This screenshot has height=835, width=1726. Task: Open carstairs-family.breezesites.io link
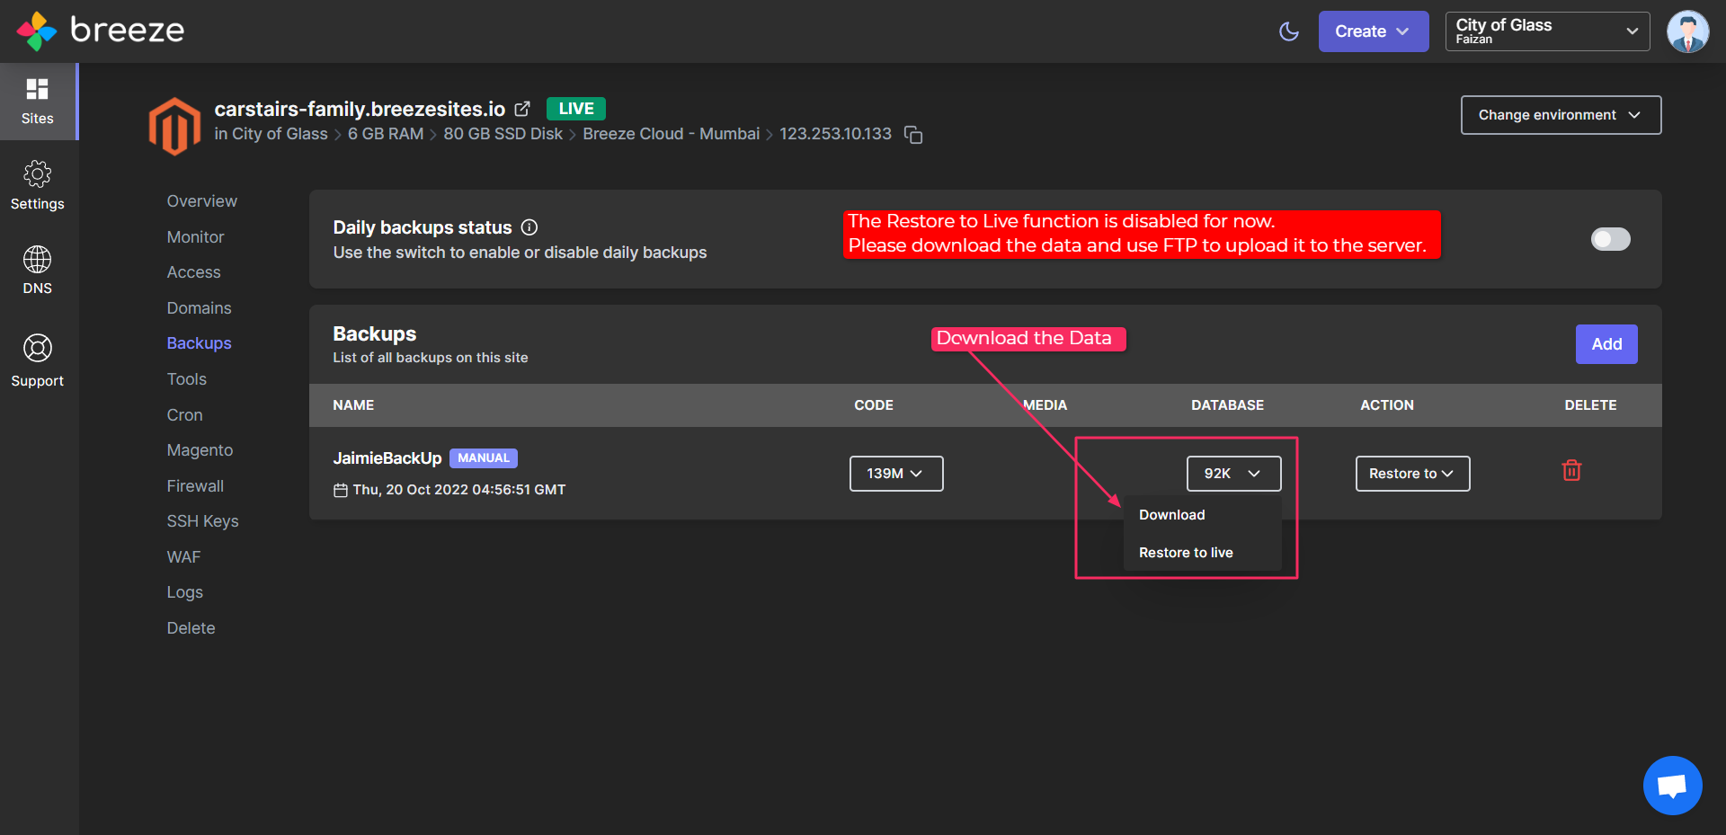(x=360, y=109)
